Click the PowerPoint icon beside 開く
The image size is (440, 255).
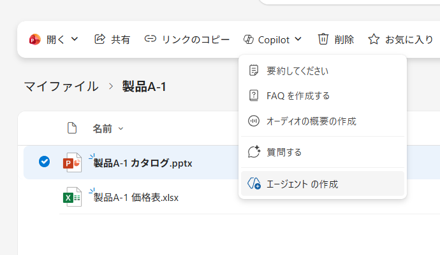click(x=34, y=39)
